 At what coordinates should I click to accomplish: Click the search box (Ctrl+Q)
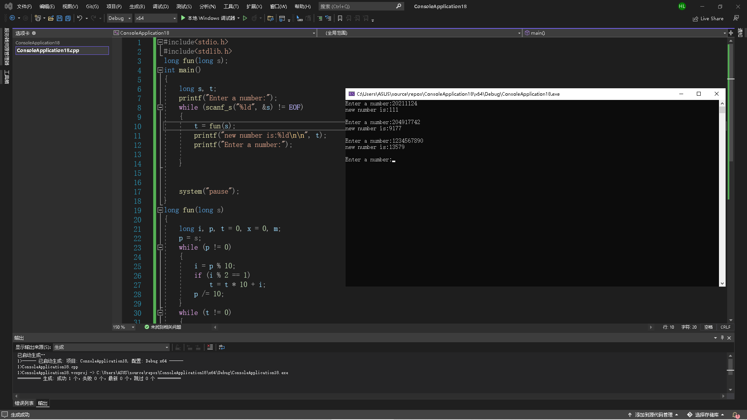pos(357,6)
